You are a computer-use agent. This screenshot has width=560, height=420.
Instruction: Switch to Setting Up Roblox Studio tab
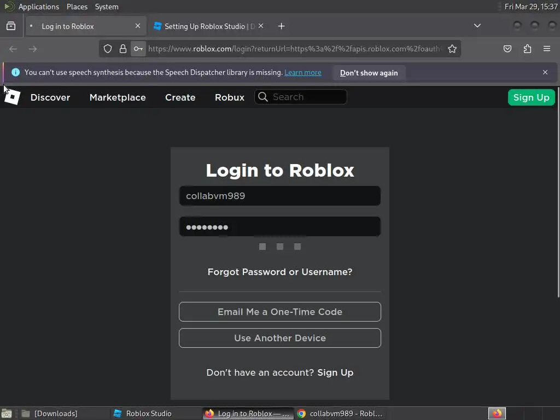coord(209,26)
